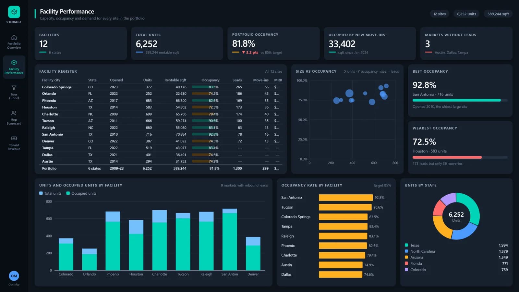Click San Antonio 92.8% occupancy cell
This screenshot has width=519, height=292.
[x=206, y=134]
